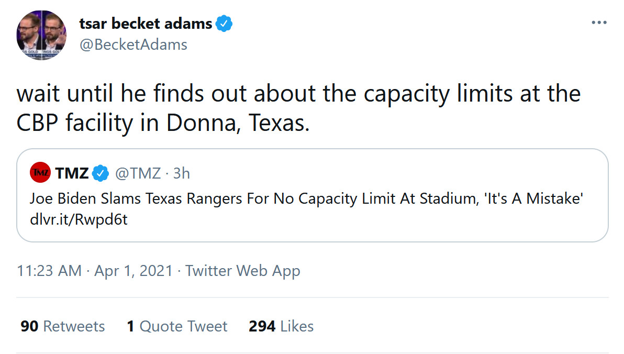
Task: Open the quoted tweet's 3h timestamp
Action: click(181, 173)
